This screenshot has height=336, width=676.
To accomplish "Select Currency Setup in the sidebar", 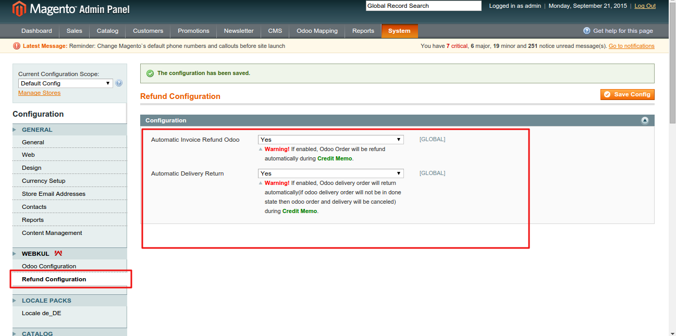I will point(43,181).
